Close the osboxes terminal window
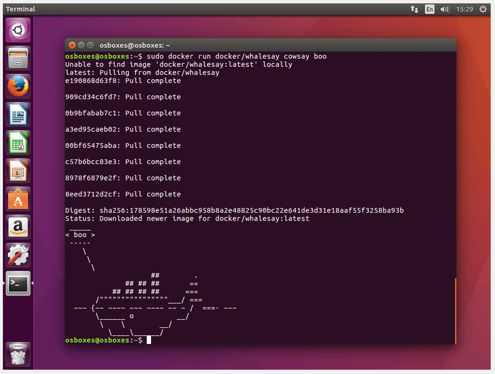 [x=72, y=45]
